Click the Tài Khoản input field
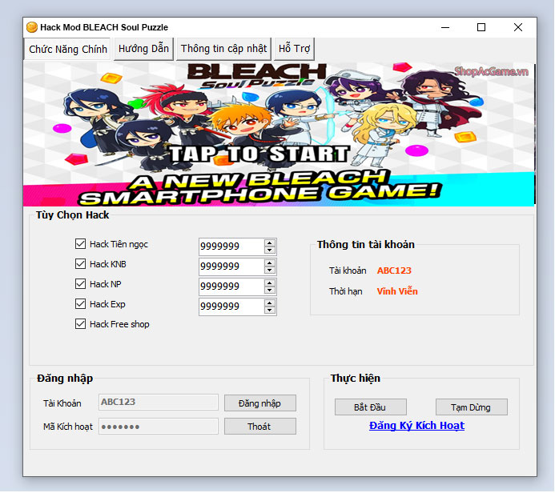The width and height of the screenshot is (555, 493). [159, 403]
